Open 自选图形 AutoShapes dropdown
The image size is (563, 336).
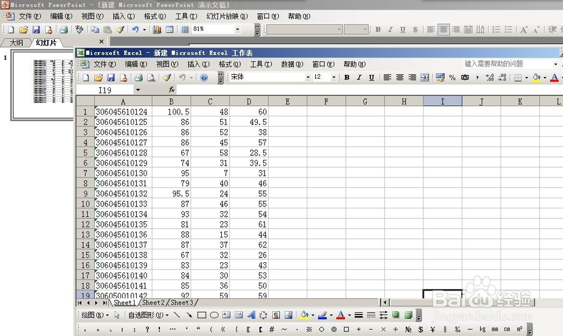(148, 315)
